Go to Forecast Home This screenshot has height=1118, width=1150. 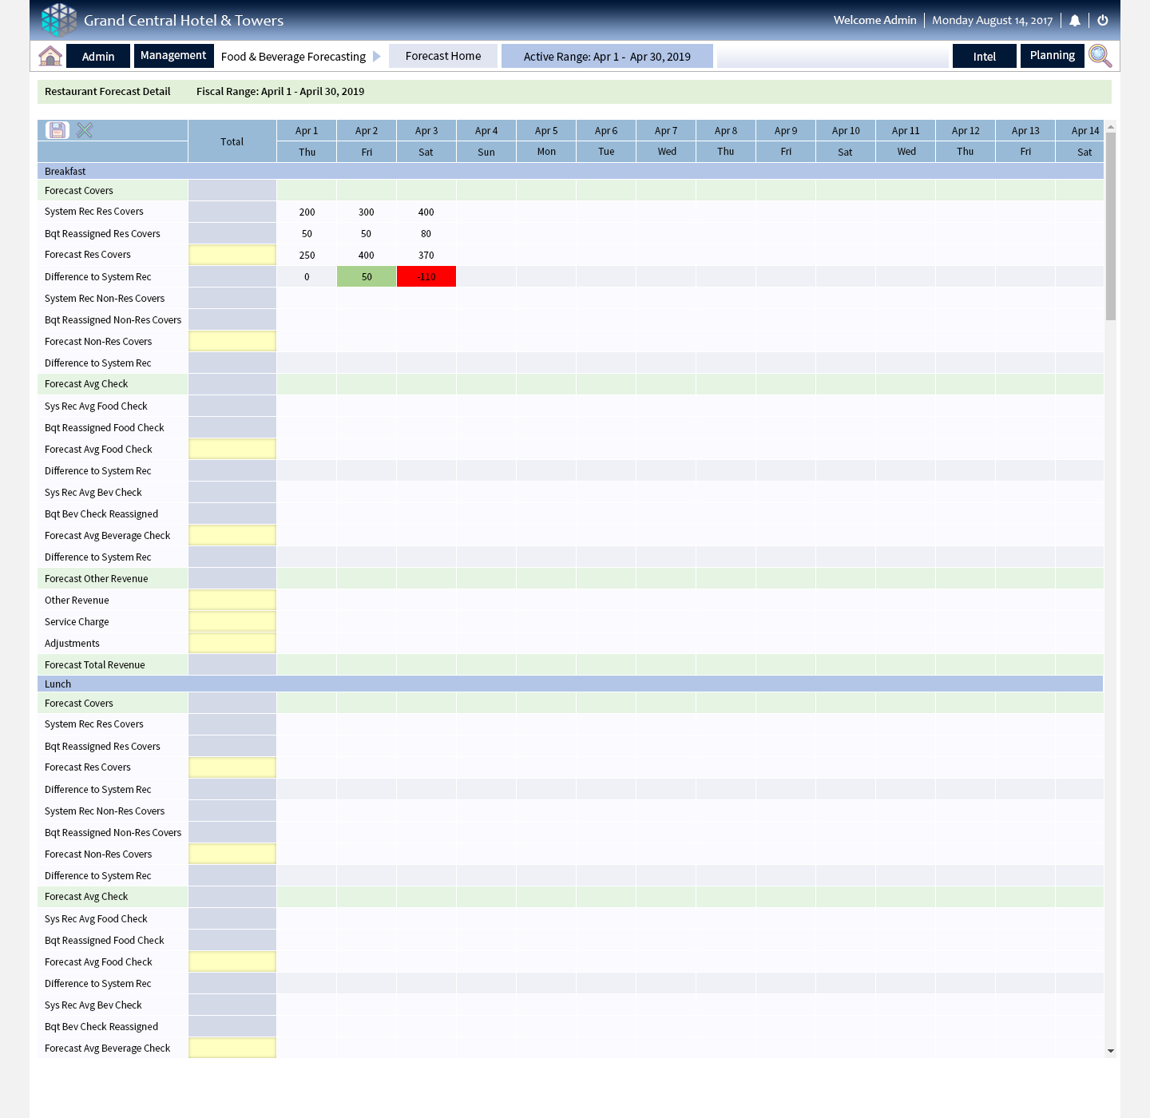pos(443,56)
